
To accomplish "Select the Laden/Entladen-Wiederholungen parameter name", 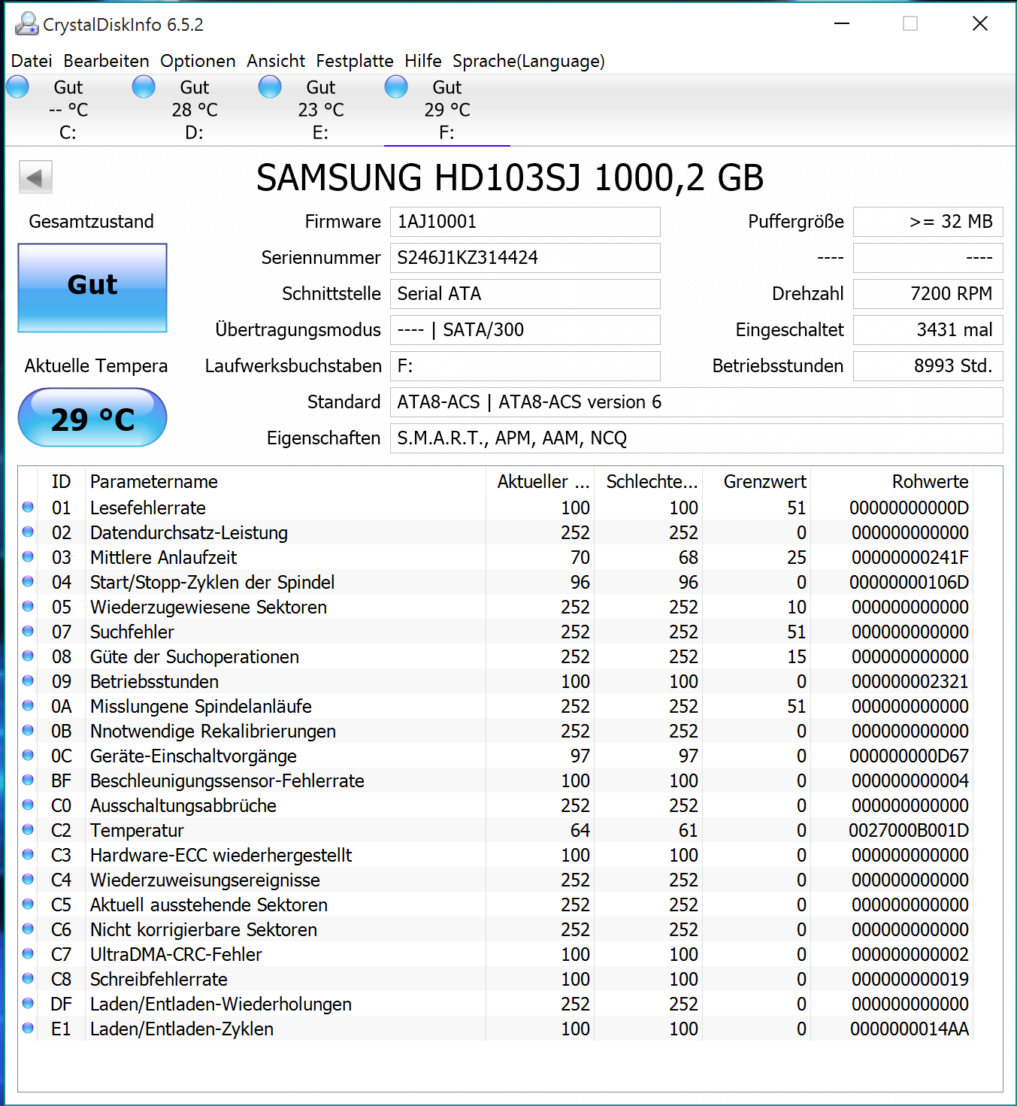I will coord(221,1004).
